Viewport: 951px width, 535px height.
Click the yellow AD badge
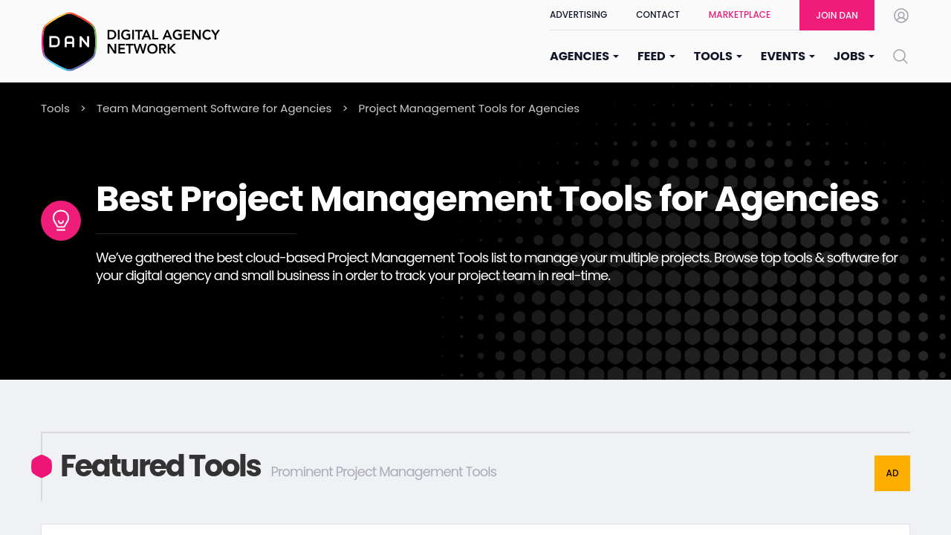tap(892, 473)
